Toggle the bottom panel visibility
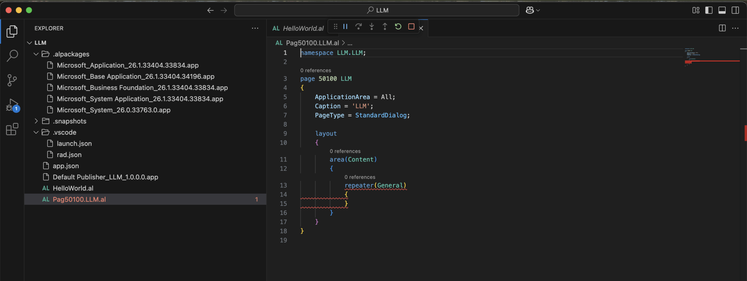Image resolution: width=747 pixels, height=281 pixels. 722,10
